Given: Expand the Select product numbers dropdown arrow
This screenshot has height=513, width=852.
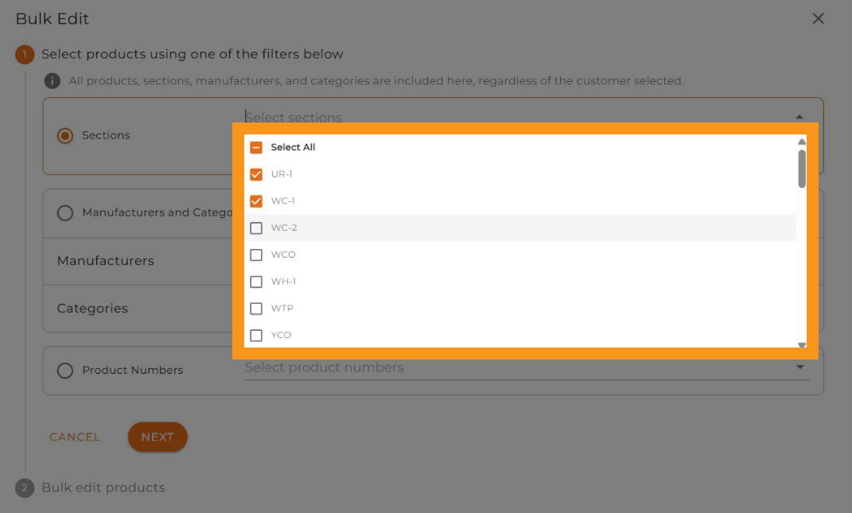Looking at the screenshot, I should (799, 367).
